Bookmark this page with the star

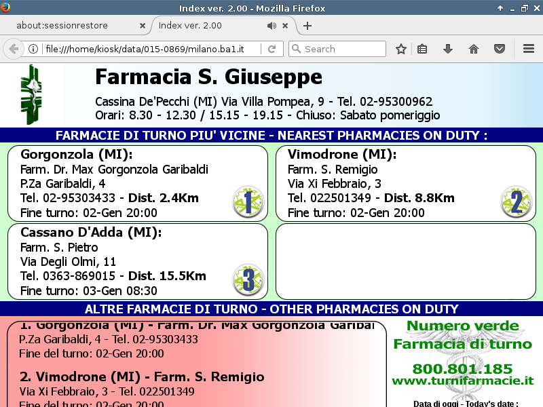point(401,49)
